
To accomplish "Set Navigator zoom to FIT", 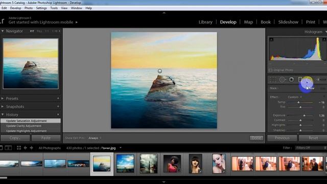I will click(32, 31).
